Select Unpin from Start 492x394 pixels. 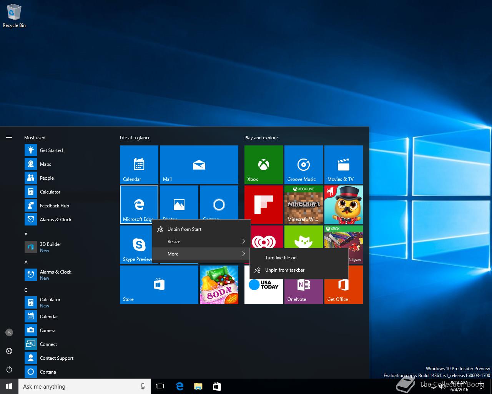[x=201, y=229]
